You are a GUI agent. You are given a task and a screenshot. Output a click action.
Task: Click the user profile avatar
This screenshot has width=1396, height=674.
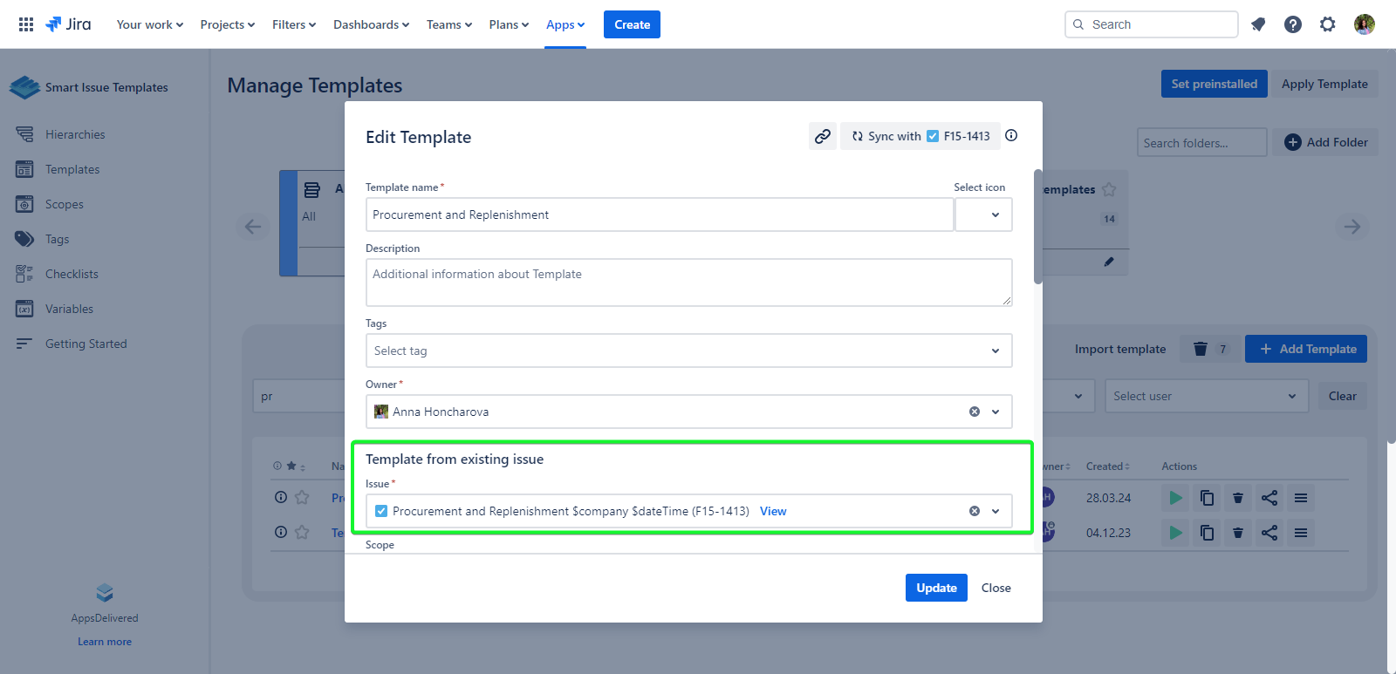[1364, 24]
